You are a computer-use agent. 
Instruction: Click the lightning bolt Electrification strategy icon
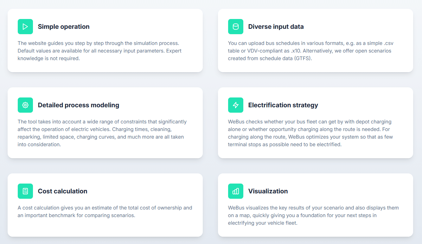236,105
